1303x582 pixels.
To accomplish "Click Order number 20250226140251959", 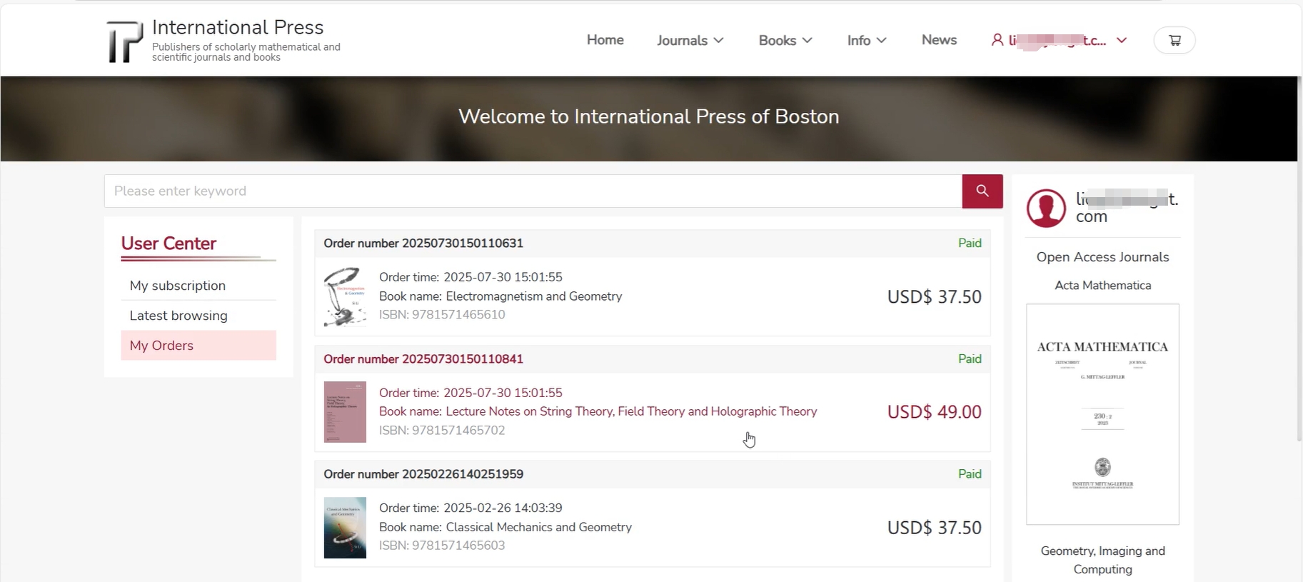I will click(423, 474).
